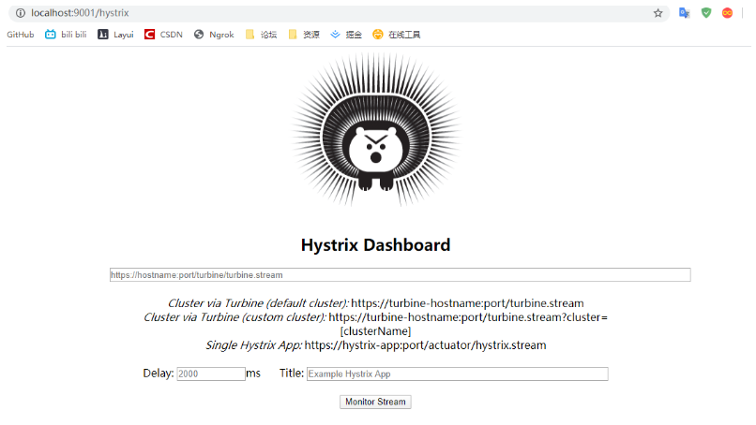Open the bili bili bookmark

tap(66, 35)
